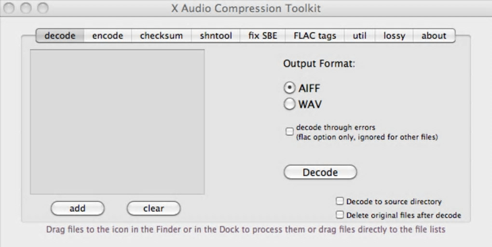Enable Delete original files after decode
The image size is (492, 247).
pyautogui.click(x=340, y=215)
